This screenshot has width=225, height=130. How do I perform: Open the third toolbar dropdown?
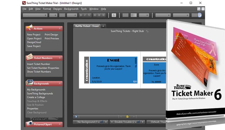tap(72, 15)
